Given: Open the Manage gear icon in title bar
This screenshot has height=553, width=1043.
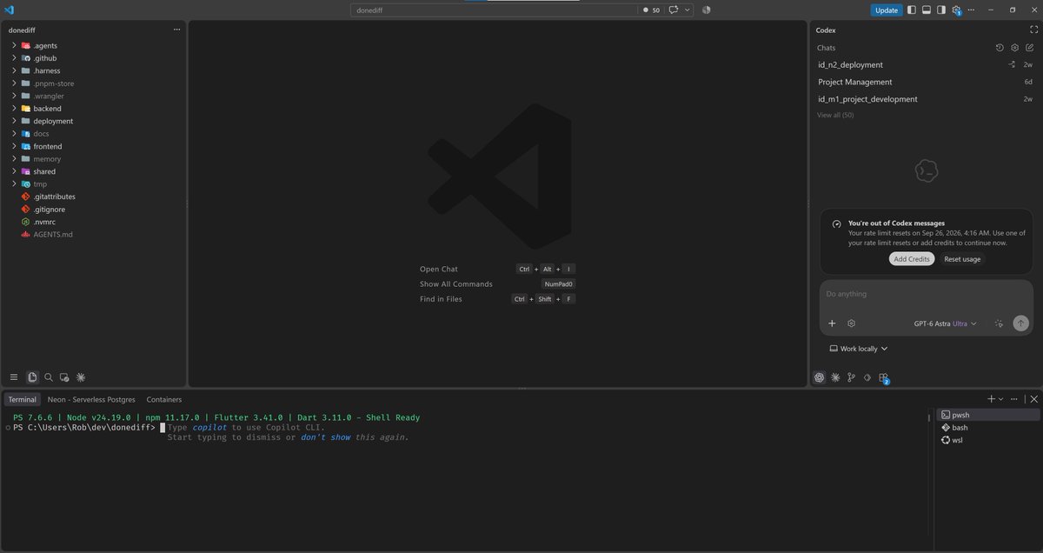Looking at the screenshot, I should (x=956, y=10).
